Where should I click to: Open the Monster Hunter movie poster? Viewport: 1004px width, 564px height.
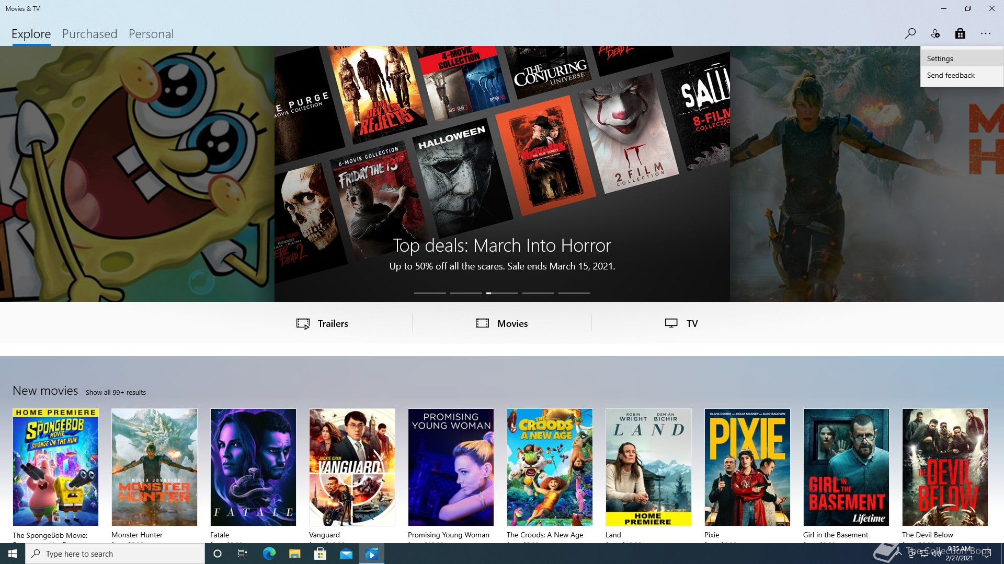tap(154, 467)
